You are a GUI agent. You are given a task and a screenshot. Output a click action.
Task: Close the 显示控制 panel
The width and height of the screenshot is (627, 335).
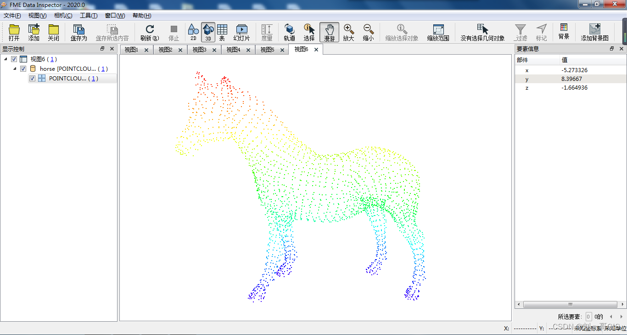point(112,49)
